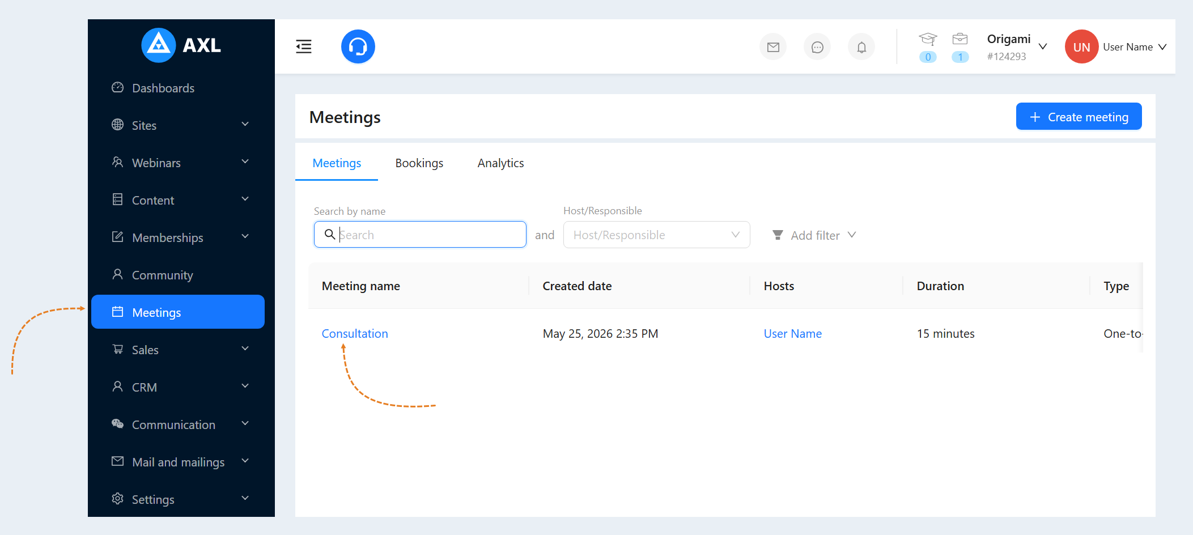
Task: Expand the Memberships menu chevron
Action: click(x=245, y=236)
